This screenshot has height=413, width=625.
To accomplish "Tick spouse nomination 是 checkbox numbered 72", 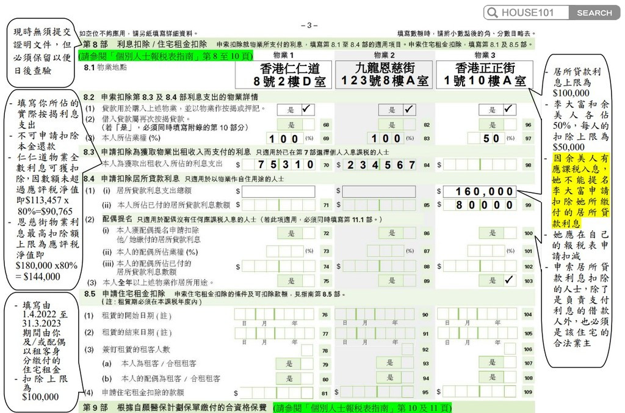I will pos(308,233).
